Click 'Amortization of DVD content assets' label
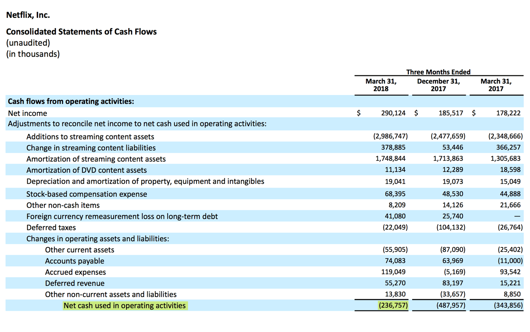The width and height of the screenshot is (530, 332). tap(86, 170)
